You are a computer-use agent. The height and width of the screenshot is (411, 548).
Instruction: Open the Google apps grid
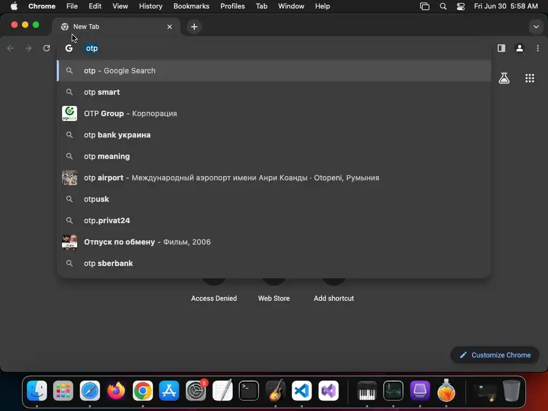point(529,78)
